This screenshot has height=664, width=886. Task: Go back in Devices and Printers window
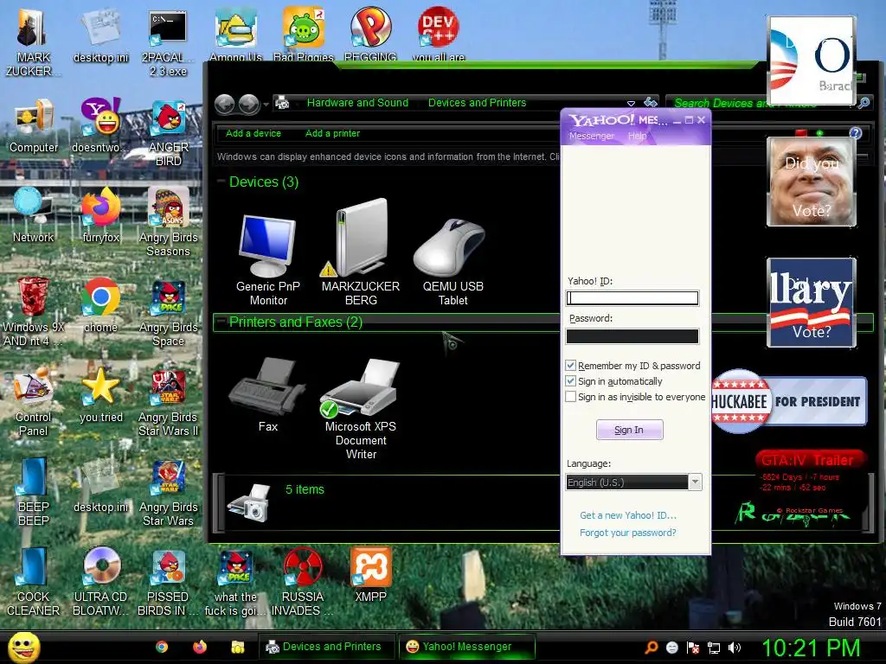[x=224, y=104]
